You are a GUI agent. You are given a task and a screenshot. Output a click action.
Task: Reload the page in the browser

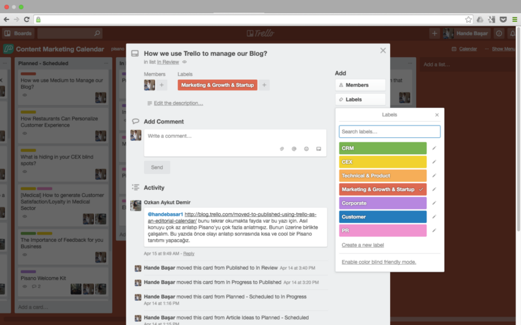27,19
